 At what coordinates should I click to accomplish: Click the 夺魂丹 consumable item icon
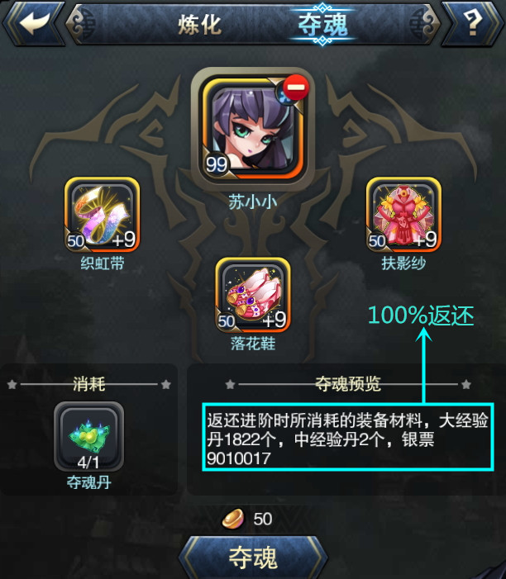tap(88, 436)
